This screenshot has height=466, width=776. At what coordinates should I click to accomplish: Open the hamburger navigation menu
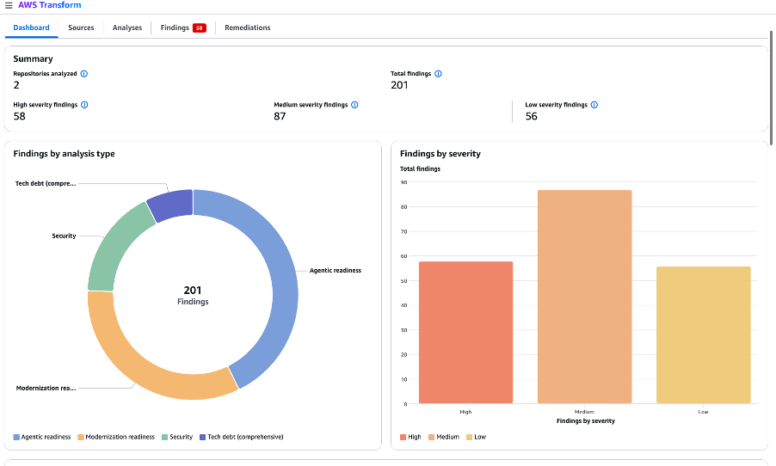[x=9, y=5]
